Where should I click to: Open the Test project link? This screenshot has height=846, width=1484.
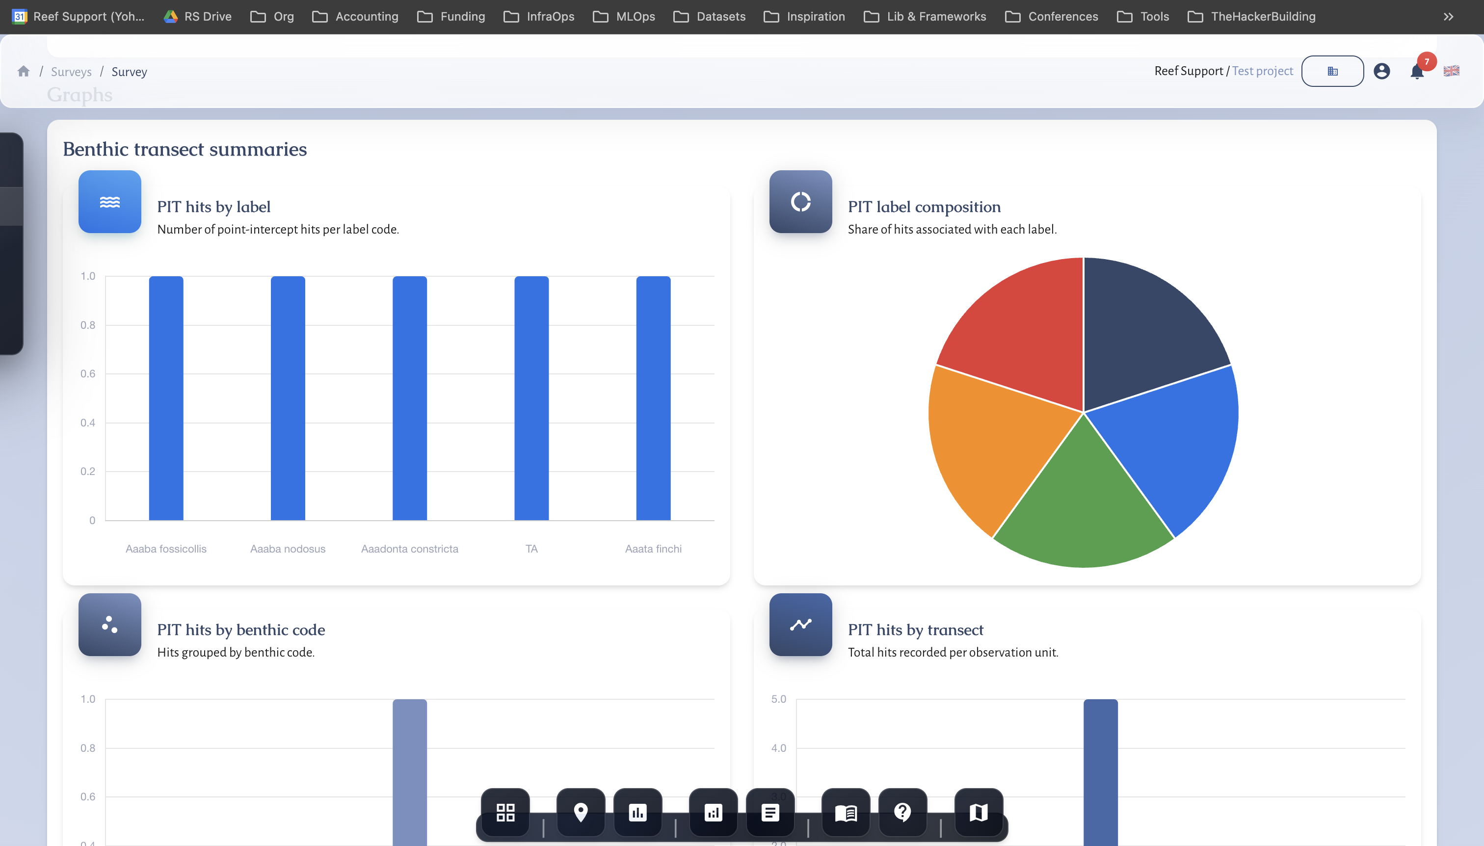[1263, 70]
